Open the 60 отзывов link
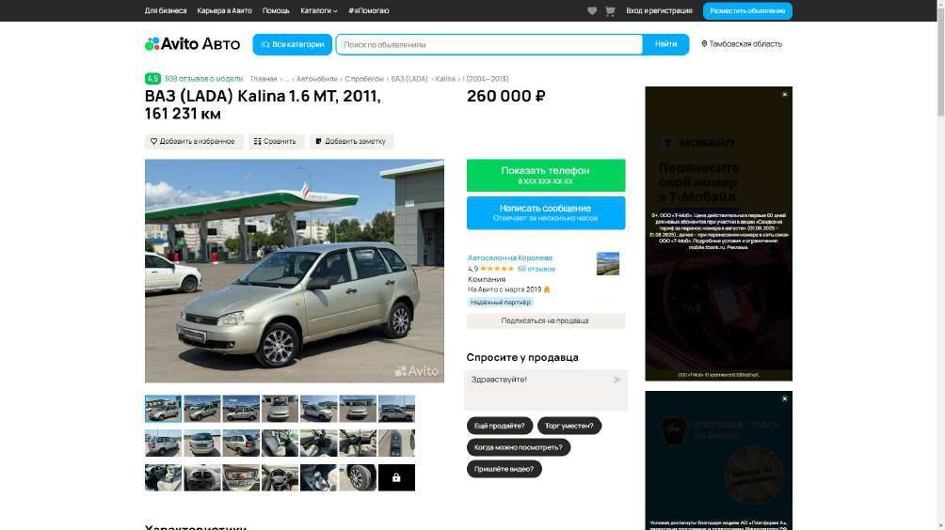945x530 pixels. click(x=537, y=269)
